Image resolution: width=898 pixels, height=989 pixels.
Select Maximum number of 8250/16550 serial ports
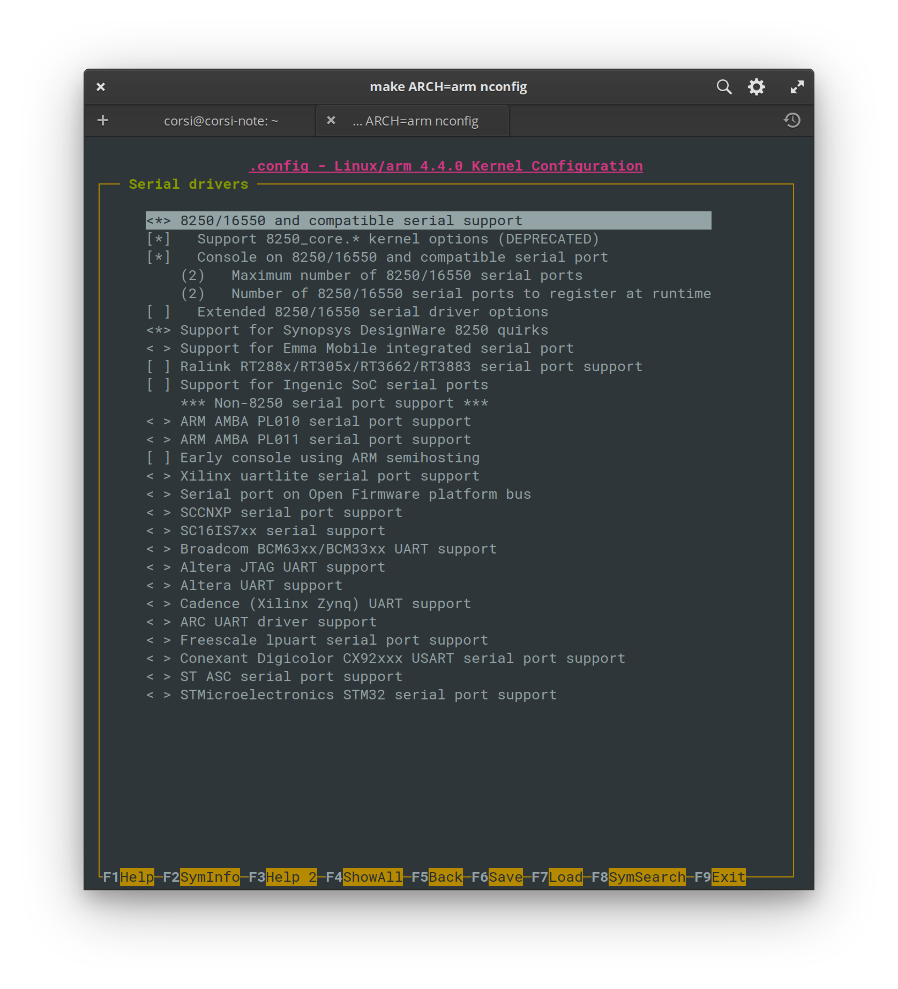381,276
